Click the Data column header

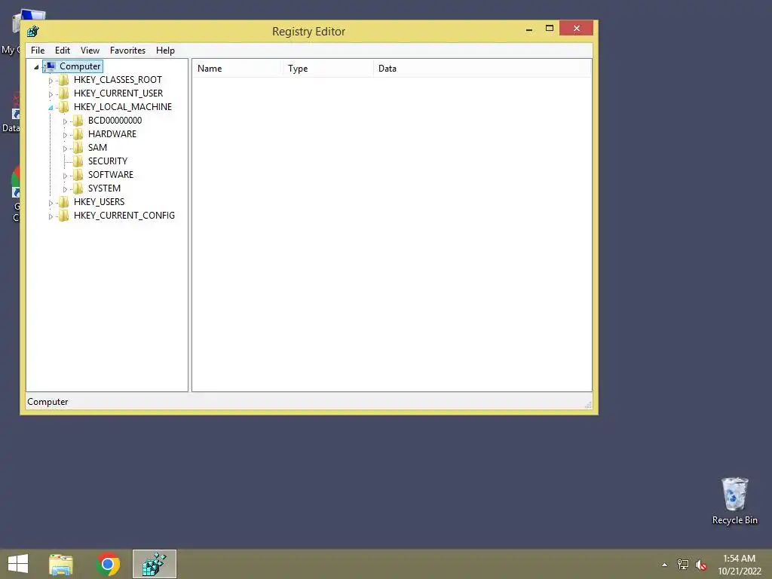coord(482,69)
